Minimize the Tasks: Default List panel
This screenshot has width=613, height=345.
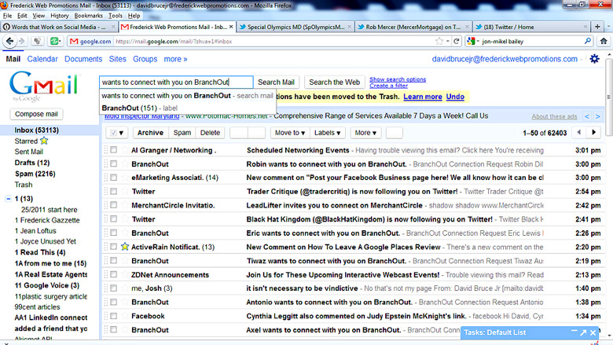click(574, 332)
